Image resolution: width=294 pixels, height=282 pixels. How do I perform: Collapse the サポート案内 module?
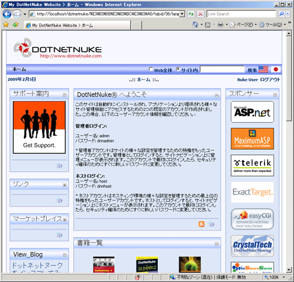(65, 95)
